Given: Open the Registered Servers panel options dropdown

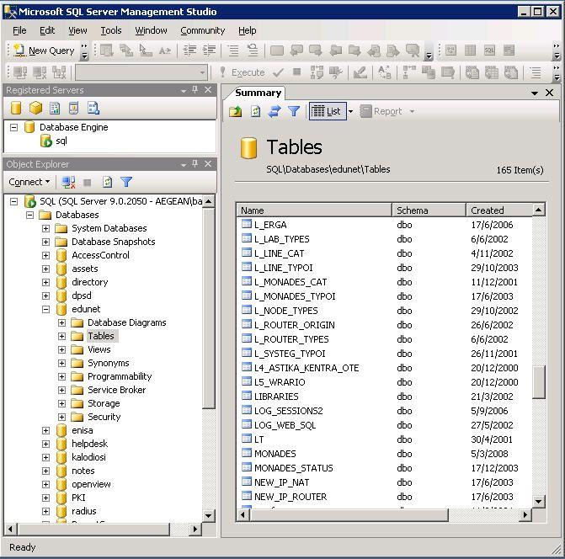Looking at the screenshot, I should pyautogui.click(x=184, y=91).
